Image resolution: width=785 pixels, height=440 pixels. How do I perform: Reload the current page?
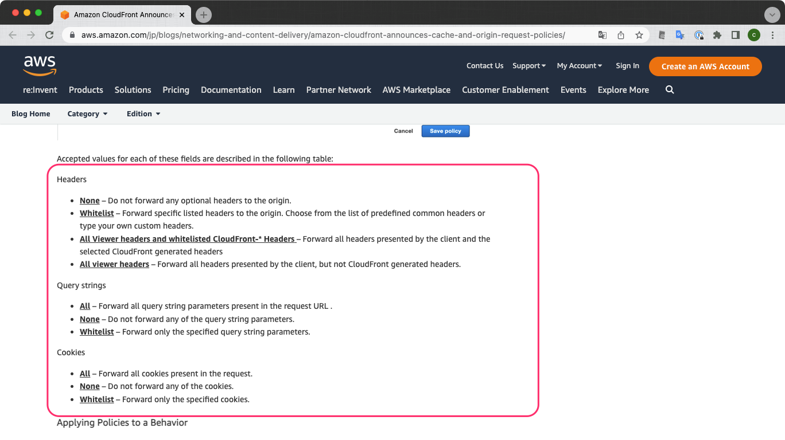(49, 35)
